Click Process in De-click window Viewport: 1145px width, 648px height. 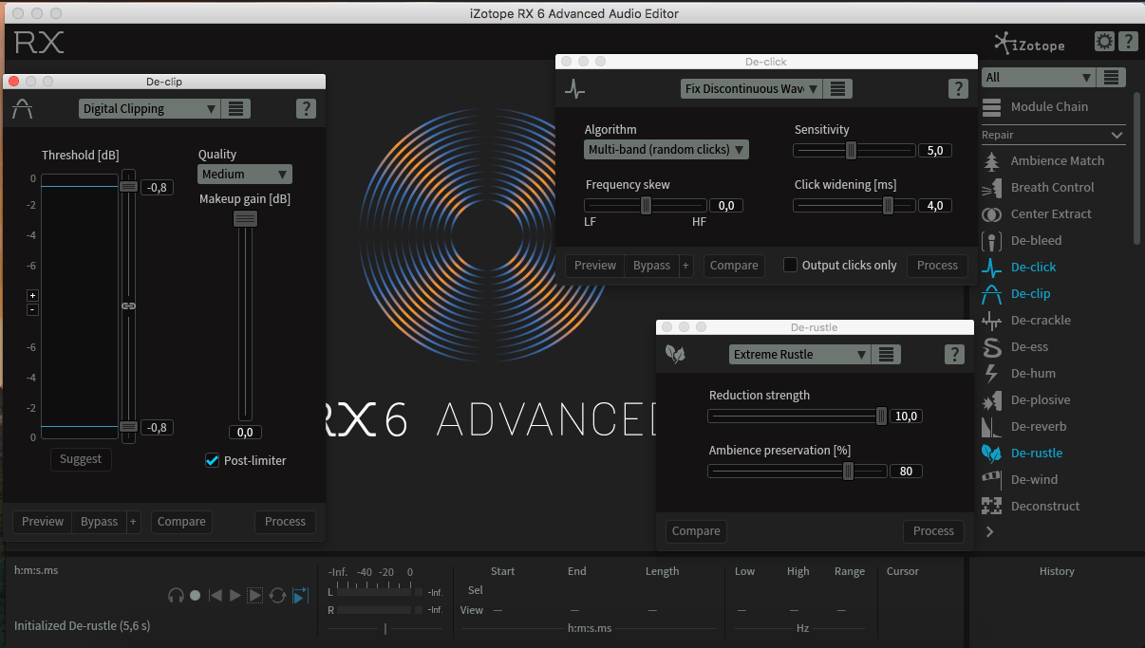click(x=937, y=266)
